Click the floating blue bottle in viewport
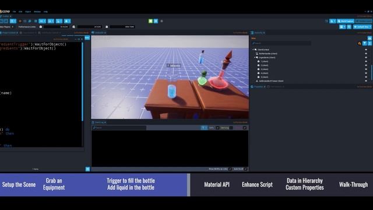Viewport: 373px width, 210px height. tap(202, 57)
